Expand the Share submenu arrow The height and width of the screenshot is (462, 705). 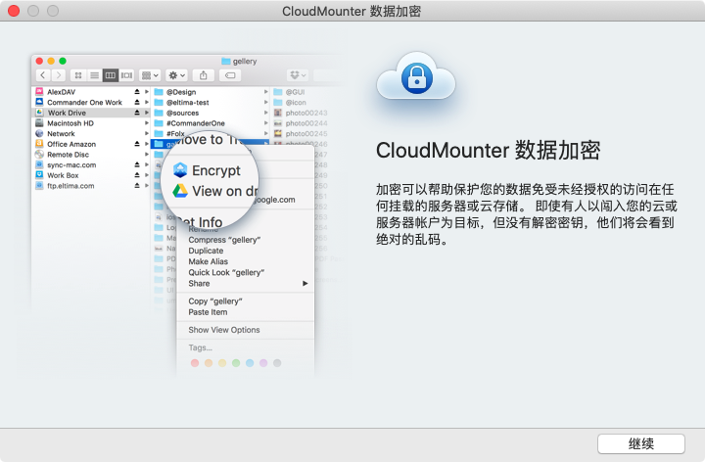coord(305,283)
